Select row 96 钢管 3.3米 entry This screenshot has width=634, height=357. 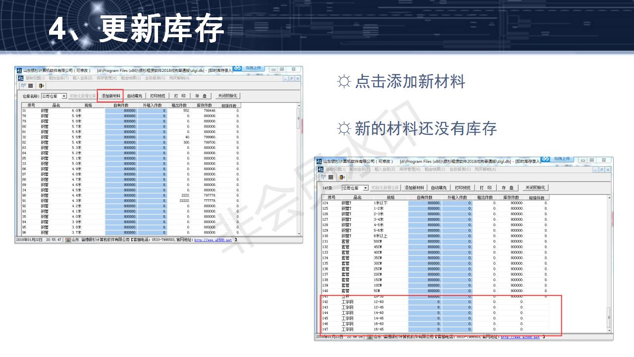click(59, 232)
